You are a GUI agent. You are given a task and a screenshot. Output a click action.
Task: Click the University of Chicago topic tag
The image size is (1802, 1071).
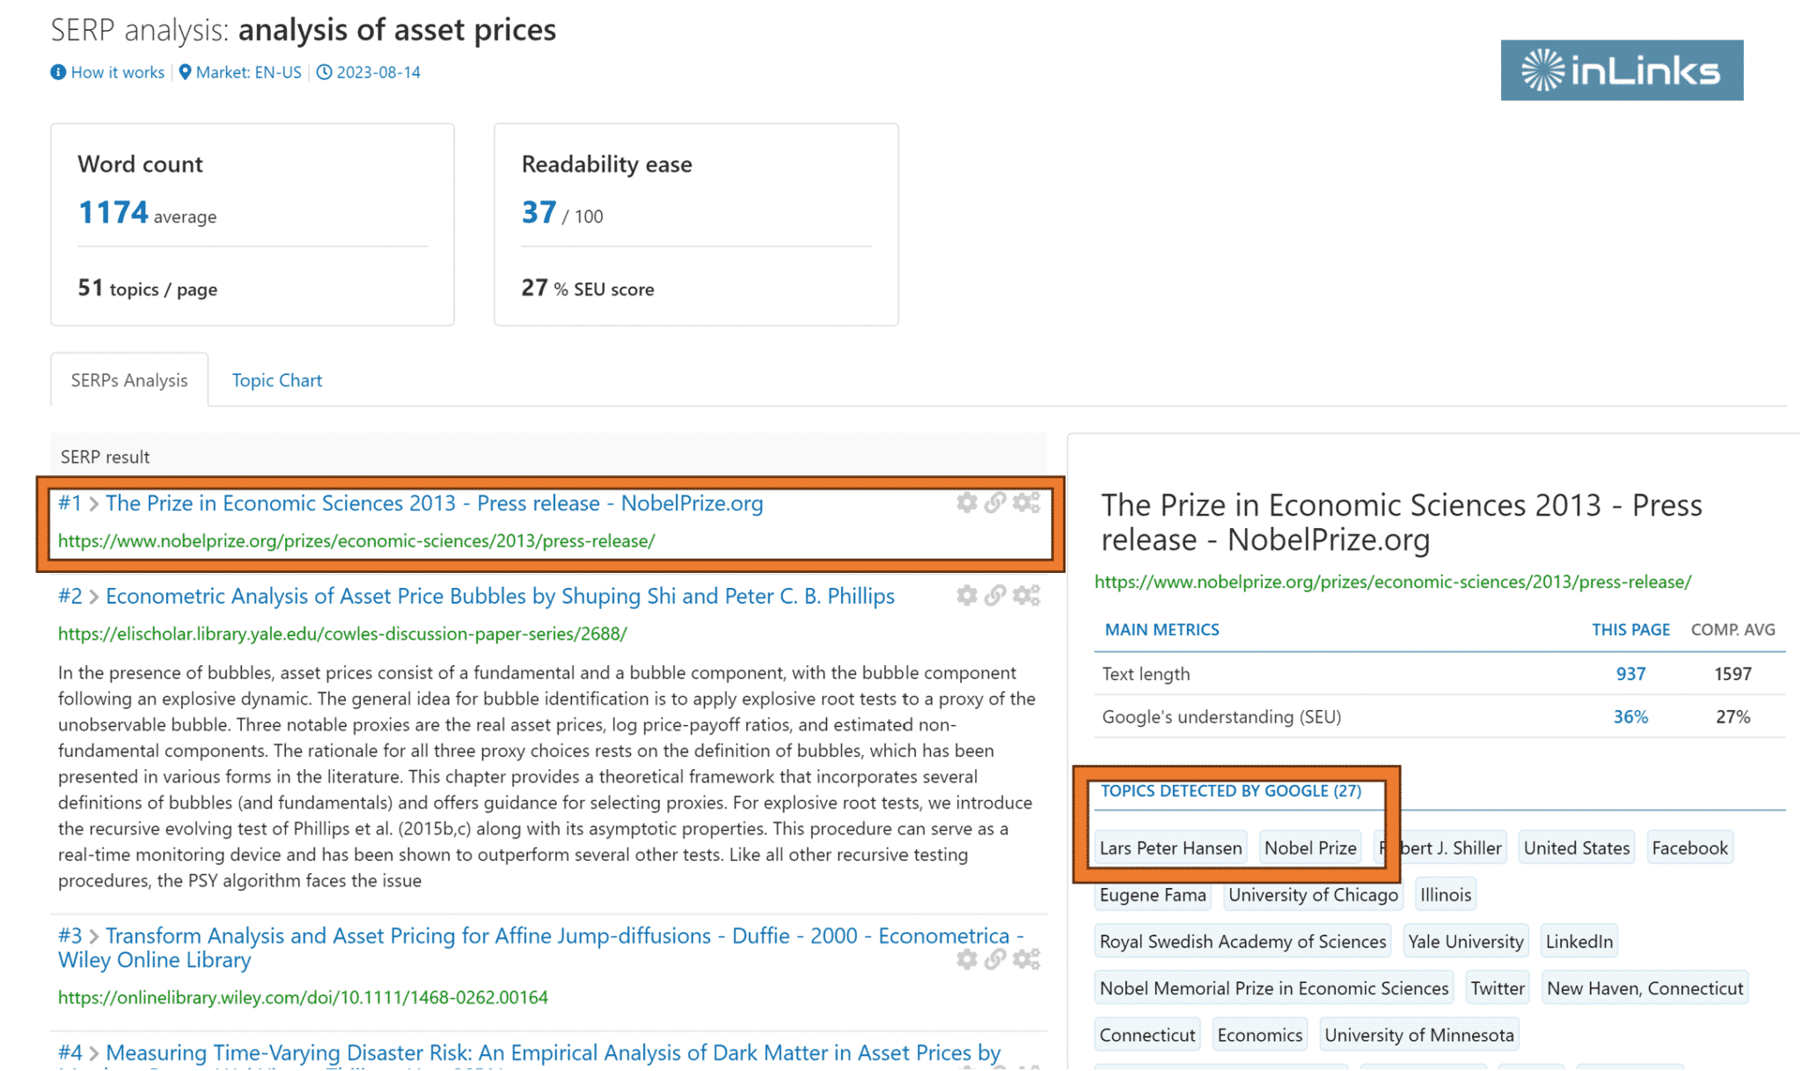click(x=1313, y=894)
